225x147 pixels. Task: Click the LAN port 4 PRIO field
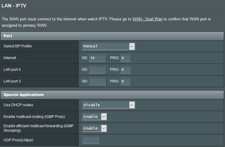[125, 70]
